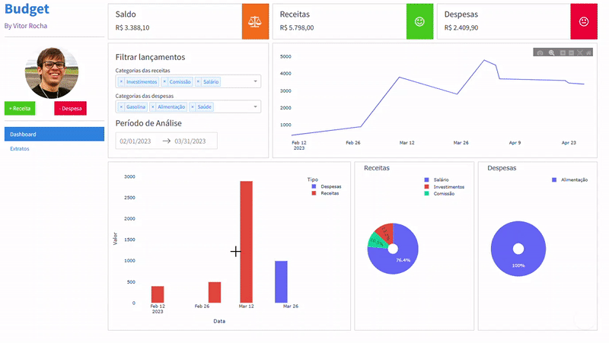Toggle Investimentos in Receitas pie legend
Viewport: 609px width, 343px height.
[x=445, y=187]
